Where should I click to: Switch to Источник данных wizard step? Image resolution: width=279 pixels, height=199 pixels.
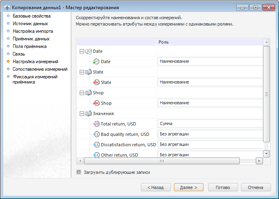coord(30,24)
